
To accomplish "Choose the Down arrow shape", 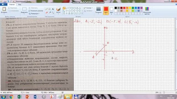I will click(64, 13).
